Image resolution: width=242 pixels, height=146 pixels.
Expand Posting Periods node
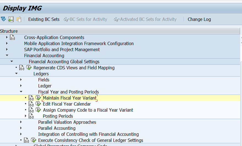tap(26, 116)
